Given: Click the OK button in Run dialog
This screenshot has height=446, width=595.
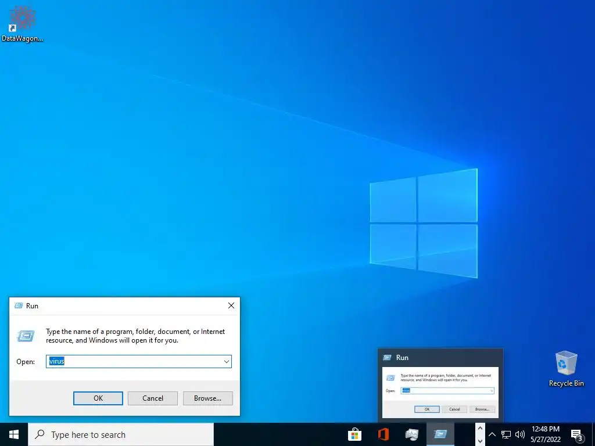Looking at the screenshot, I should 98,398.
